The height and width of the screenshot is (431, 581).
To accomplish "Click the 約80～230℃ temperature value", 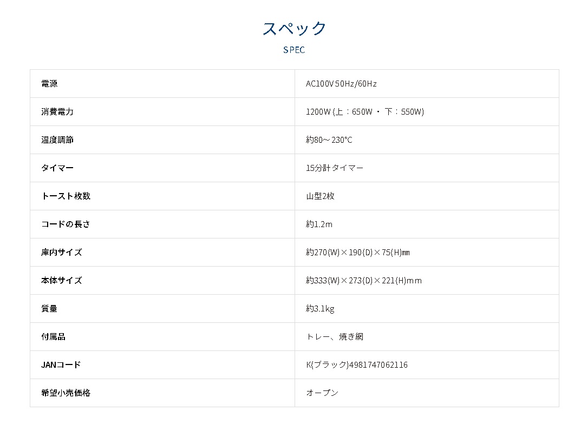I will (329, 140).
